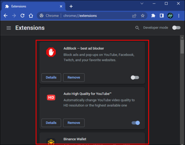Click the browser forward arrow
The width and height of the screenshot is (185, 145).
click(14, 16)
